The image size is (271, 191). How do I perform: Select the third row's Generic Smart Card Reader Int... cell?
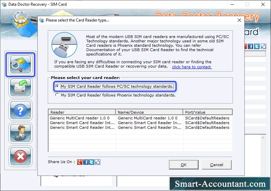tap(82, 127)
